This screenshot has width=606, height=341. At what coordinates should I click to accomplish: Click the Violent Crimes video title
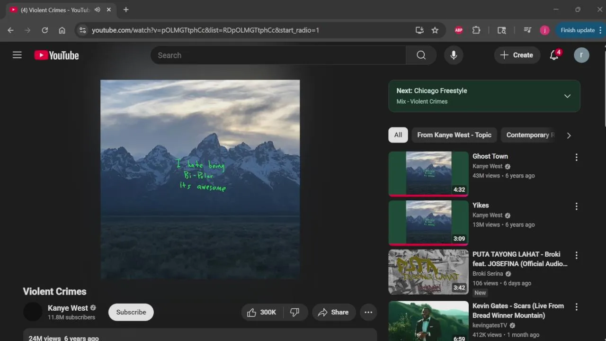(x=54, y=291)
